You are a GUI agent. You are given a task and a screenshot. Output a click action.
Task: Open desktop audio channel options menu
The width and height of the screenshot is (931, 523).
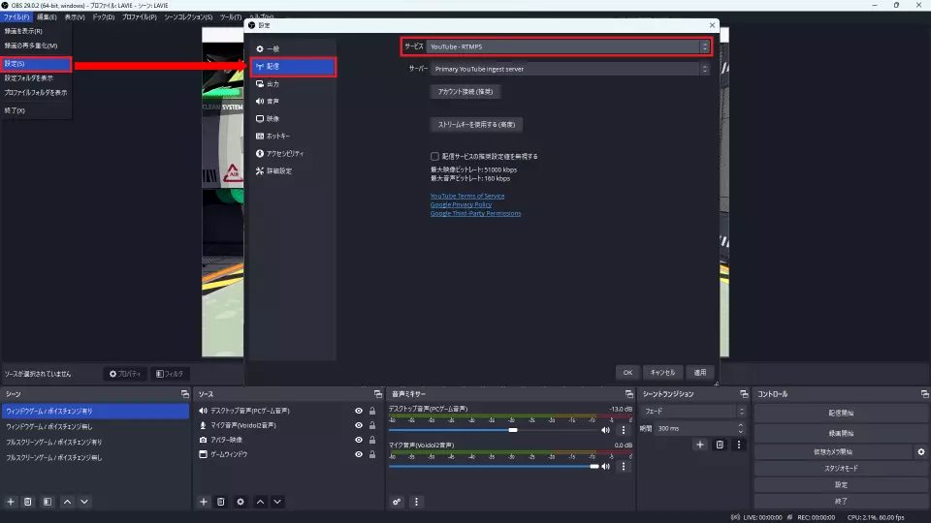624,430
